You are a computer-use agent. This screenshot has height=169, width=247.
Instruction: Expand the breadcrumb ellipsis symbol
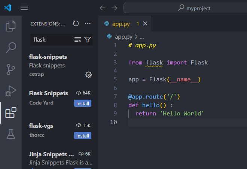141,37
